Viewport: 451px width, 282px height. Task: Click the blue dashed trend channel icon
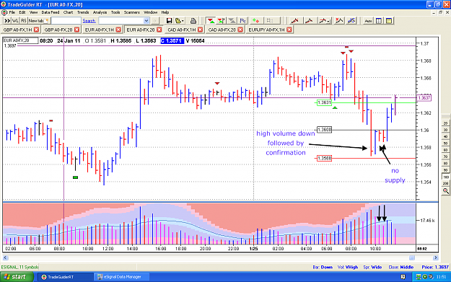coord(351,21)
